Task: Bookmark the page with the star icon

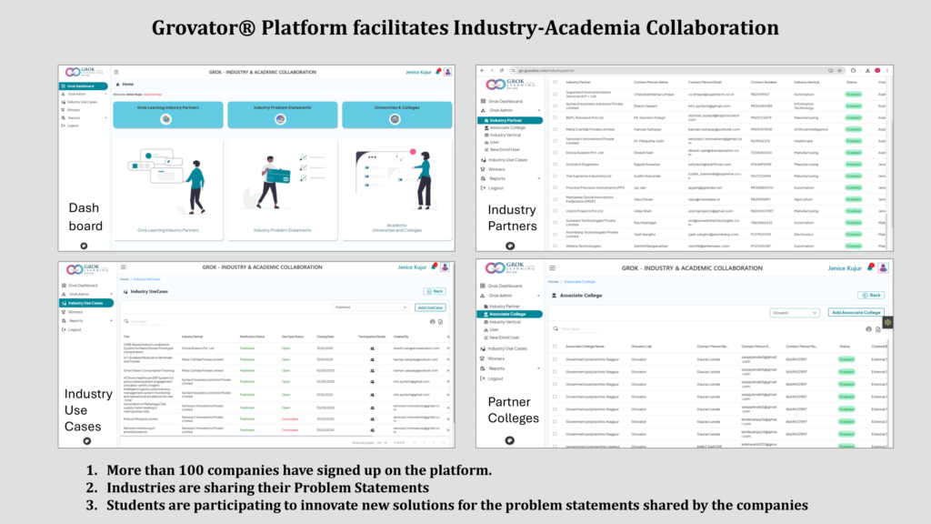Action: (839, 71)
